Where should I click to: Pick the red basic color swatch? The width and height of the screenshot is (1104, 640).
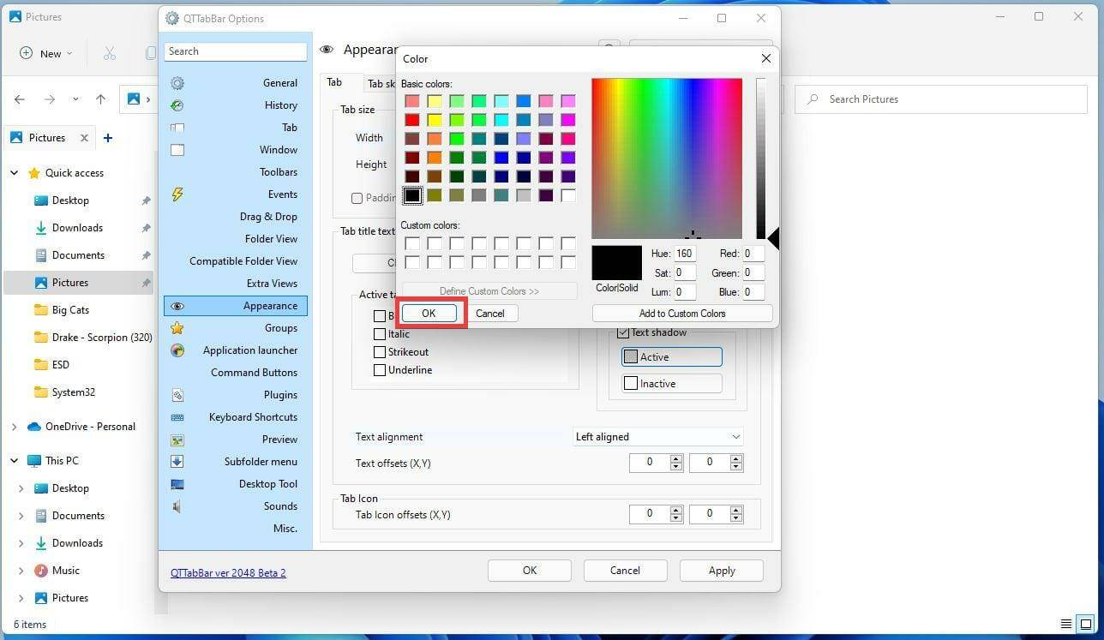(x=412, y=119)
